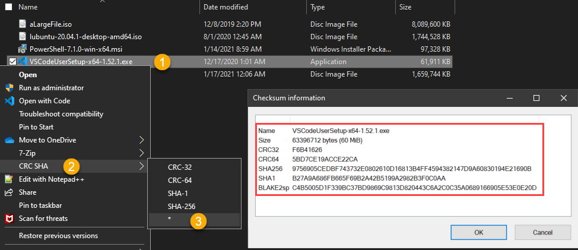
Task: Uncheck the VSCodeUserSetup file checkbox
Action: pyautogui.click(x=12, y=62)
